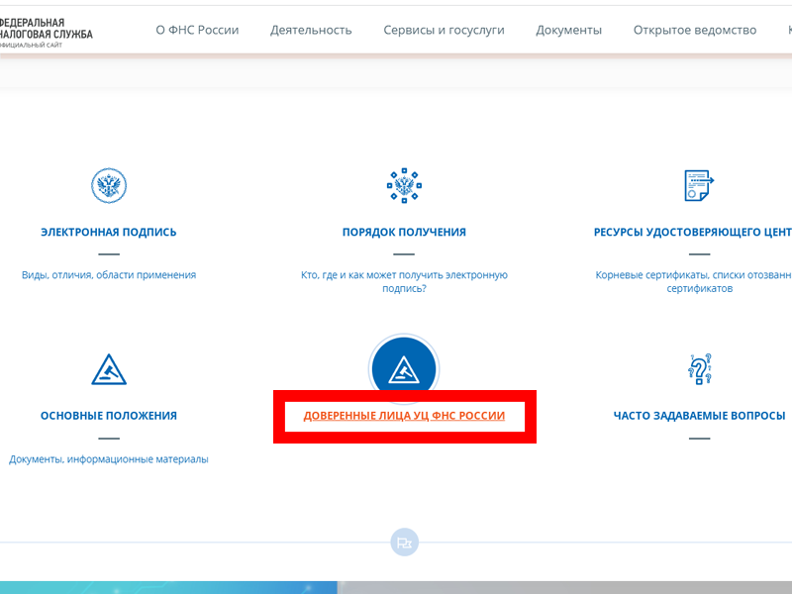Open the Электронная подпись heading link
The height and width of the screenshot is (594, 792).
(109, 233)
